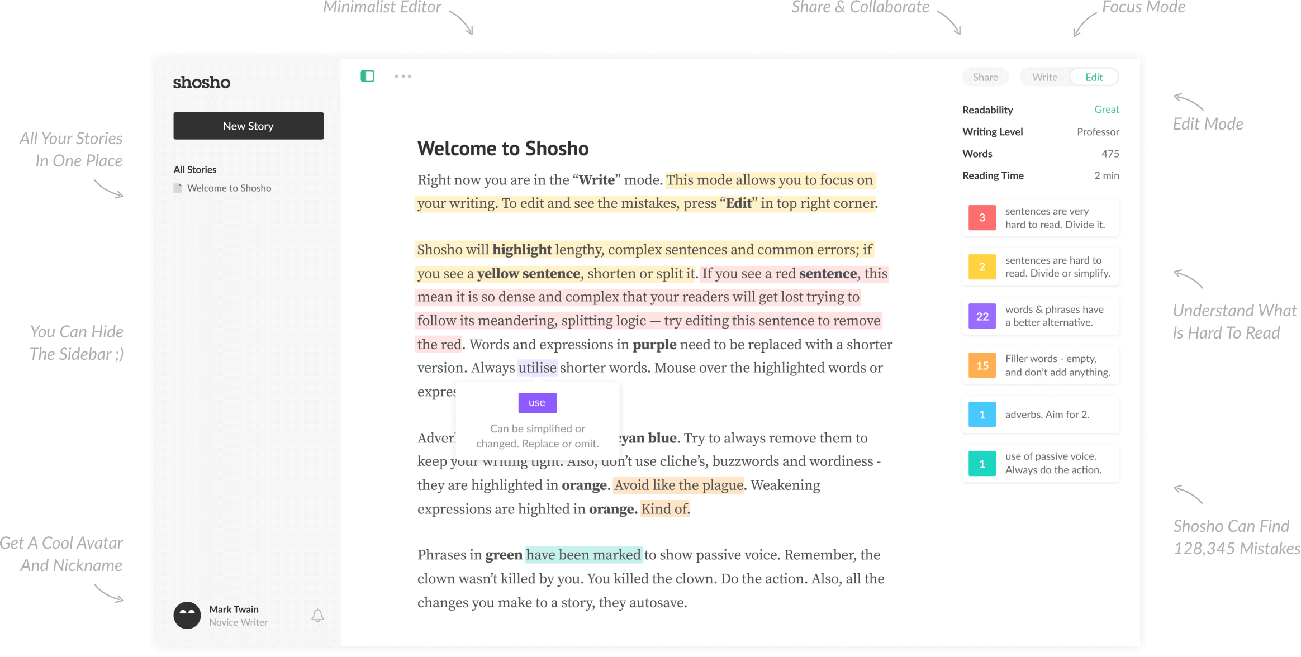Open the Share tab
This screenshot has height=657, width=1301.
click(x=985, y=77)
